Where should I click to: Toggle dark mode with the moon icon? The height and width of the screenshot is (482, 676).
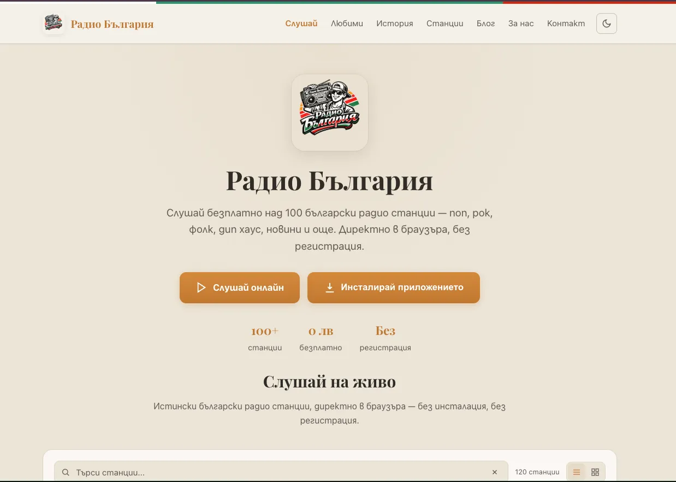tap(607, 23)
